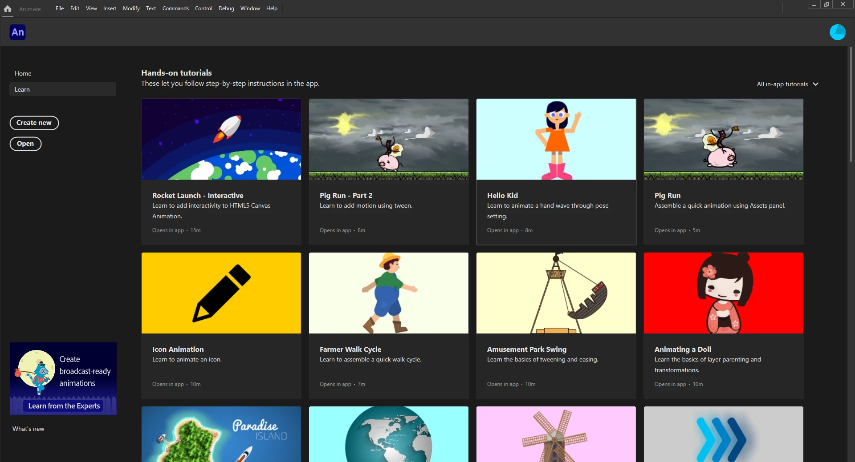This screenshot has width=855, height=462.
Task: Click the Hands-on tutorials heading
Action: [176, 72]
